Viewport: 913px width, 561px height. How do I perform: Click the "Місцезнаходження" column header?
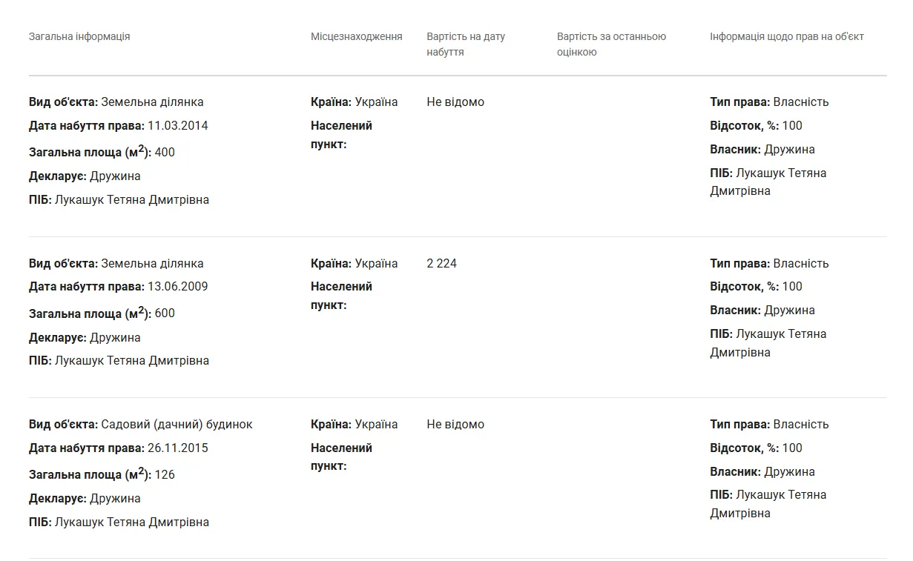pyautogui.click(x=356, y=36)
